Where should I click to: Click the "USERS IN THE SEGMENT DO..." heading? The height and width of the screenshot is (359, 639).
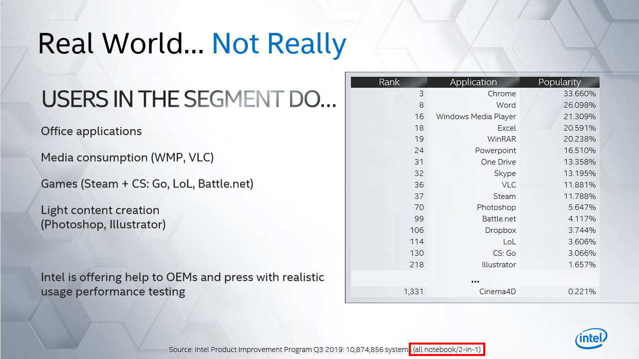point(189,100)
